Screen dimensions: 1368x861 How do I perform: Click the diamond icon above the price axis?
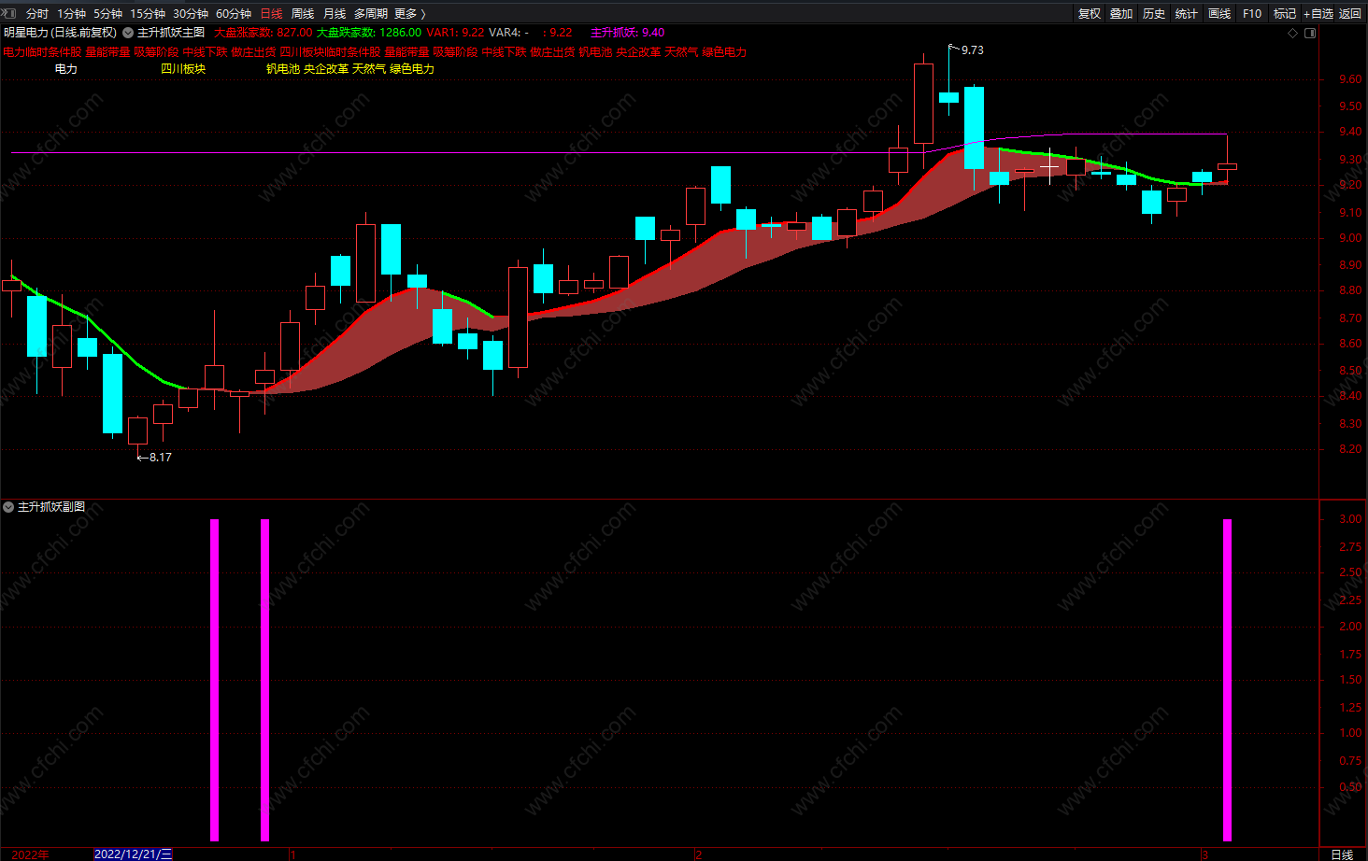point(1293,33)
